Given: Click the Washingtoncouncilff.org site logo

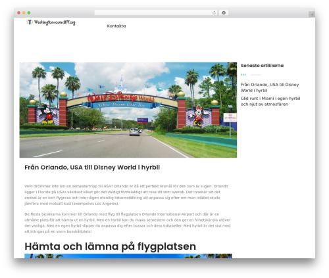Looking at the screenshot, I should pos(51,22).
